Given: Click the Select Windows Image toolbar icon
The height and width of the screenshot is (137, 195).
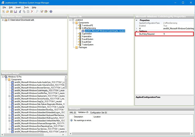Looking at the screenshot, I should pos(12,12).
